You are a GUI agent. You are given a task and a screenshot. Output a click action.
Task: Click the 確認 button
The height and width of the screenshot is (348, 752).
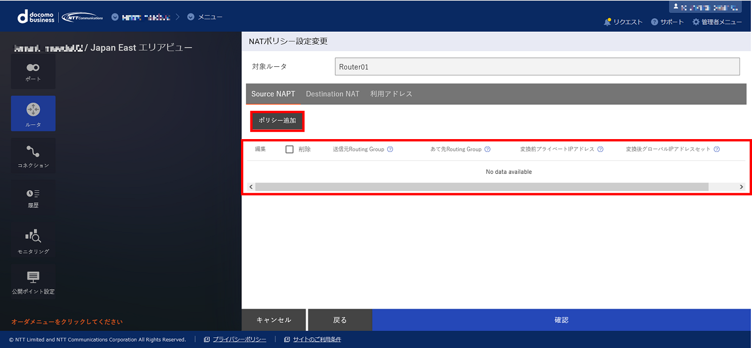562,320
